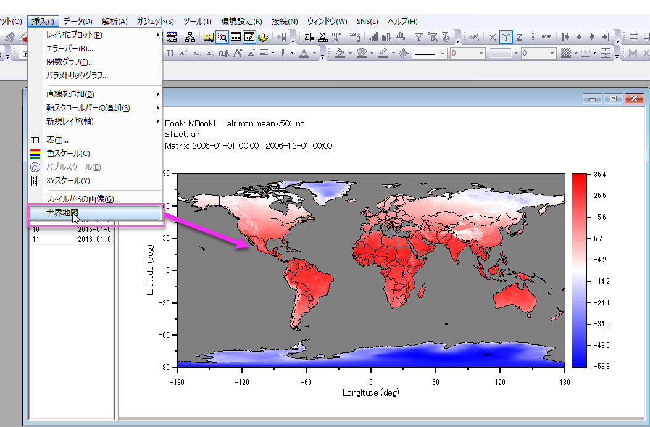The height and width of the screenshot is (427, 650).
Task: Choose 関数グラフ(F)... menu item
Action: (70, 62)
